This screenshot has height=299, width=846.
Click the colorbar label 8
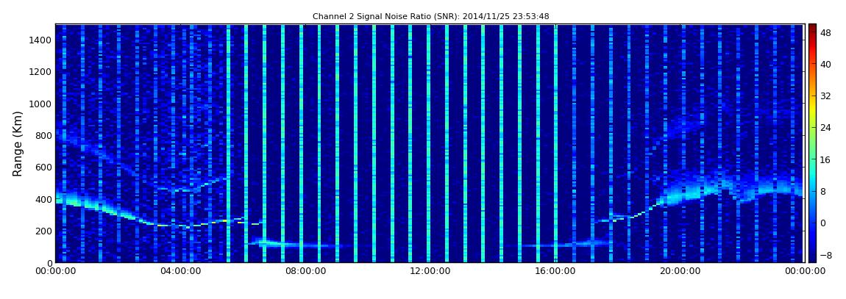(823, 191)
